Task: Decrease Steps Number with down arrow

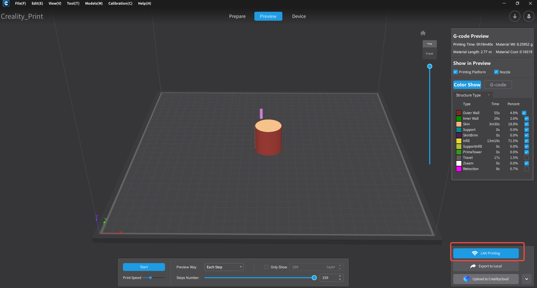Action: (x=340, y=279)
